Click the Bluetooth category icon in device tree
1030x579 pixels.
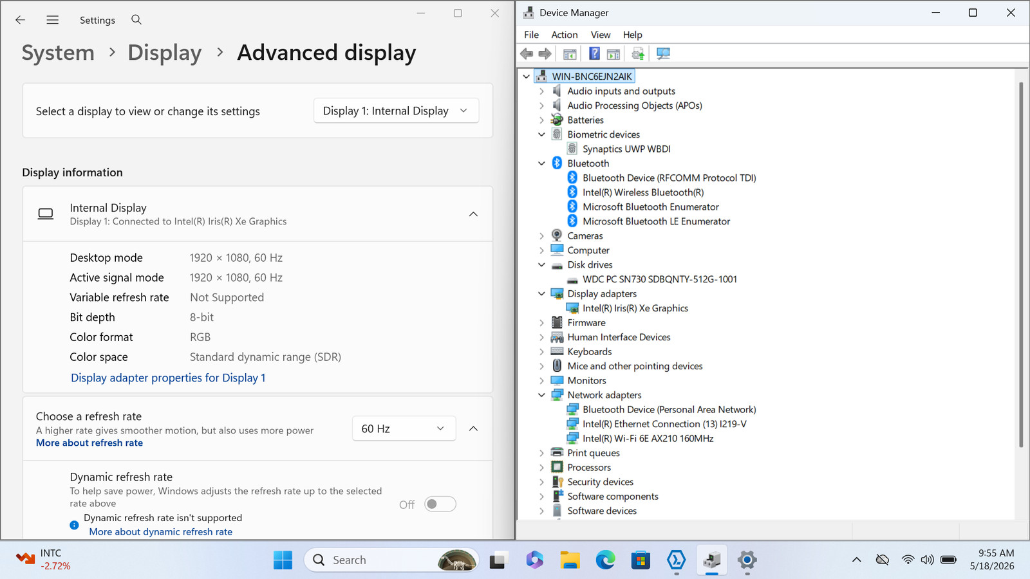coord(557,163)
